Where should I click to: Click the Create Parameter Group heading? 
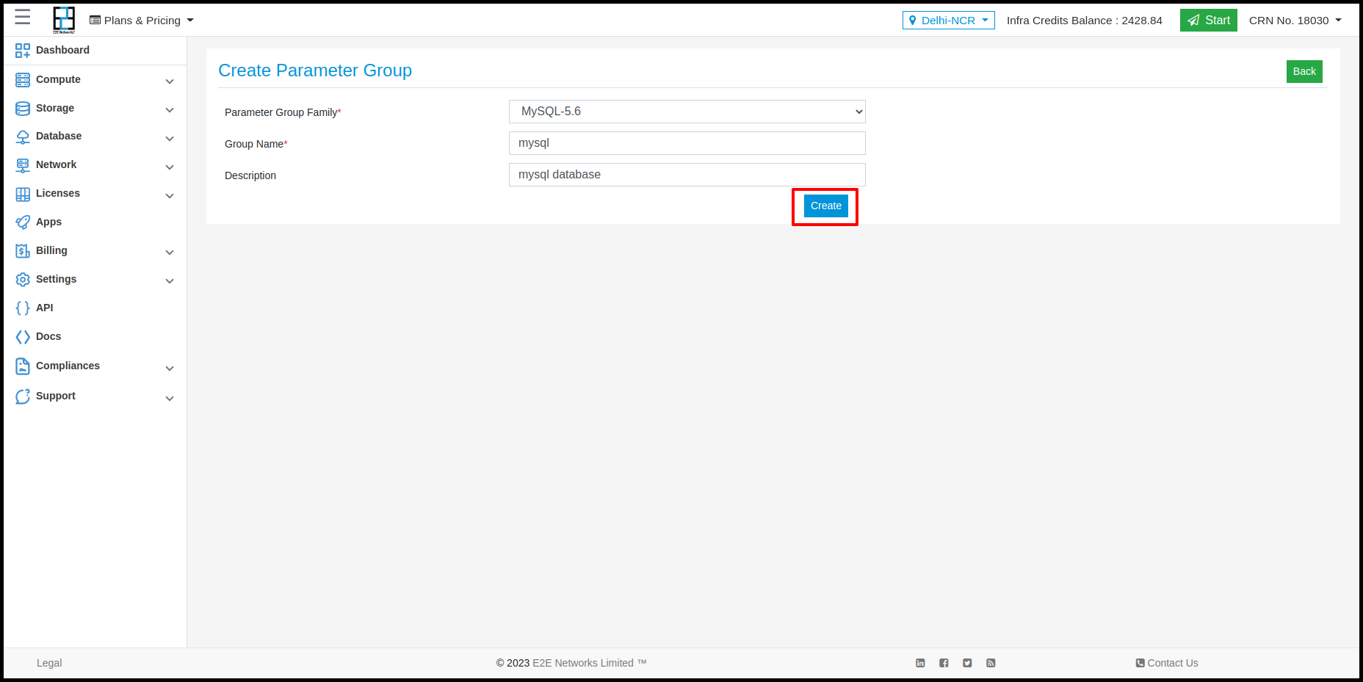tap(315, 70)
